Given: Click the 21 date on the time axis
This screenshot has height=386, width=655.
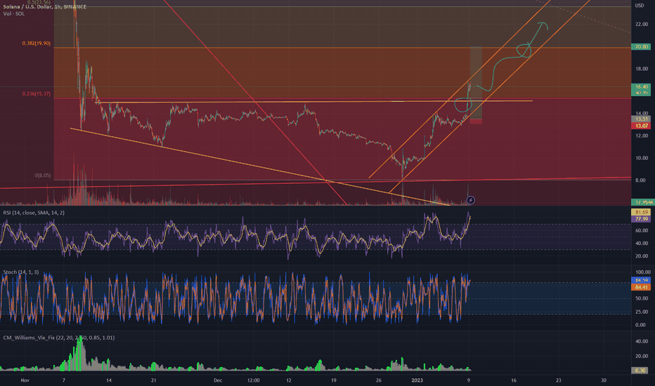Looking at the screenshot, I should click(154, 380).
